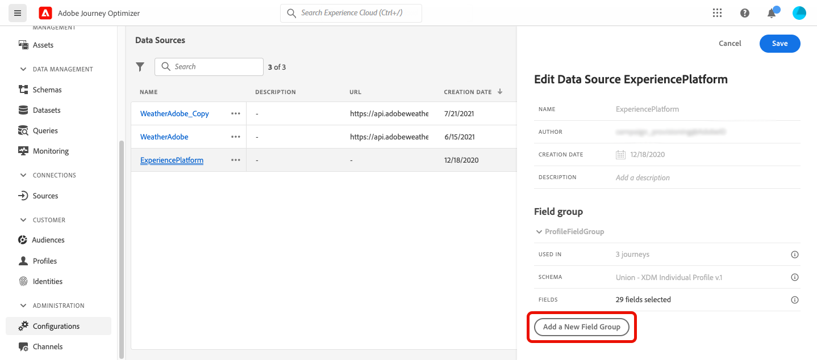Open more actions for ExperiencePlatform row
Screen dimensions: 817x360
236,160
